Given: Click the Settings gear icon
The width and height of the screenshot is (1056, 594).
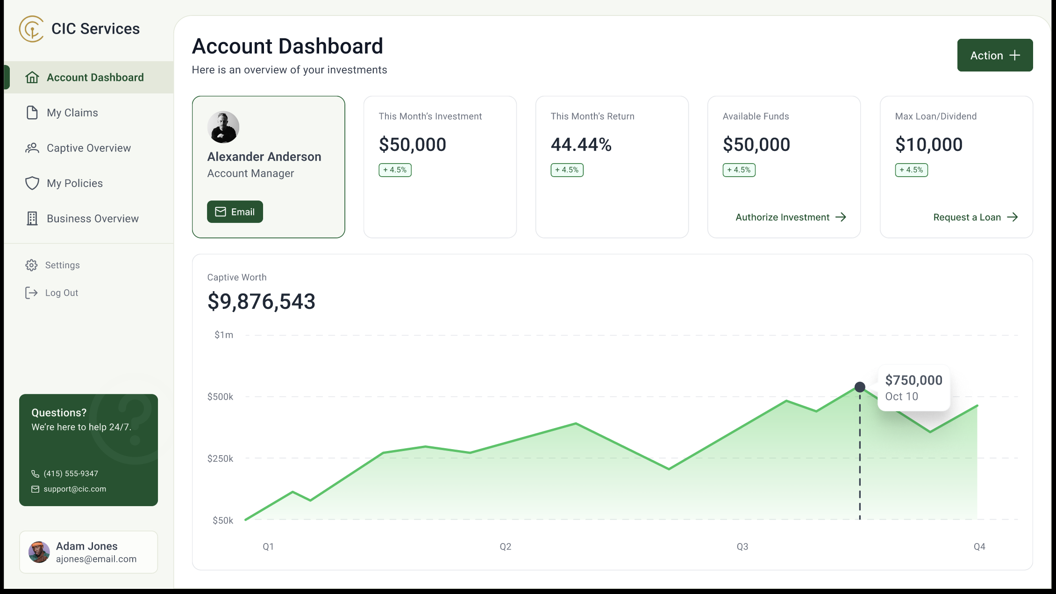Looking at the screenshot, I should (31, 265).
